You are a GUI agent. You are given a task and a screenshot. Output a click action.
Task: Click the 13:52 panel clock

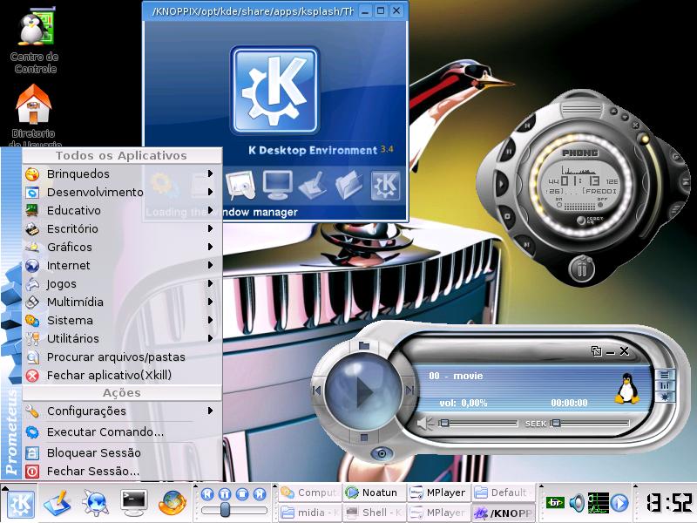[x=668, y=503]
